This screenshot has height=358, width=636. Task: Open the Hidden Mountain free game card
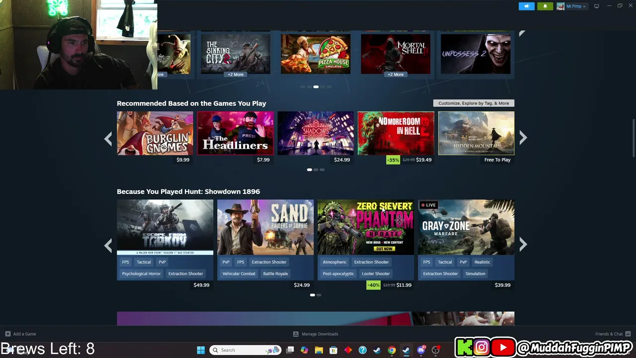(476, 133)
